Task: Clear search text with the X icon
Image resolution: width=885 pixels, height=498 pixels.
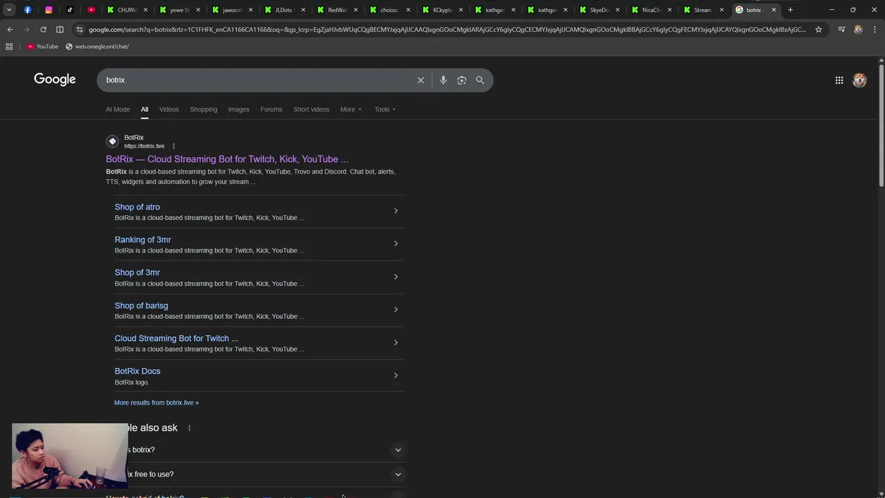Action: (x=420, y=80)
